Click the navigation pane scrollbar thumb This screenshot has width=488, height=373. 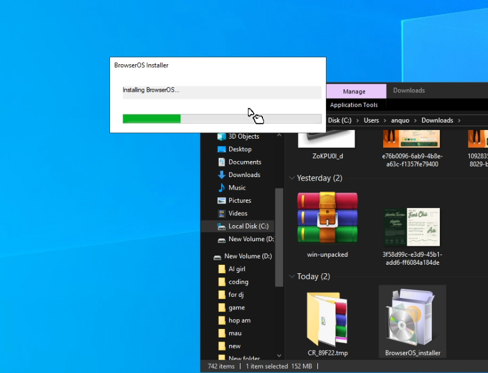coord(279,237)
